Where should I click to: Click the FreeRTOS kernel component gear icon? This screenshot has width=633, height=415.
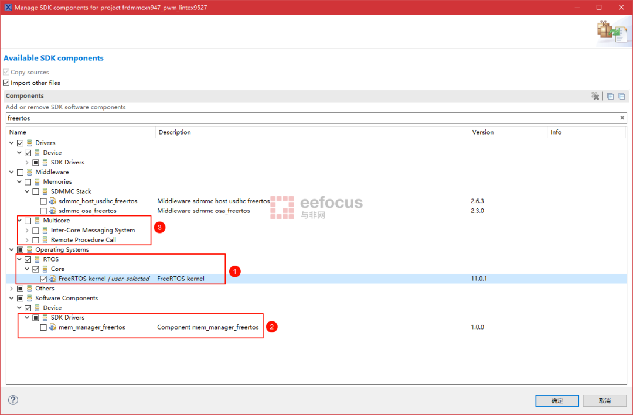tap(53, 278)
